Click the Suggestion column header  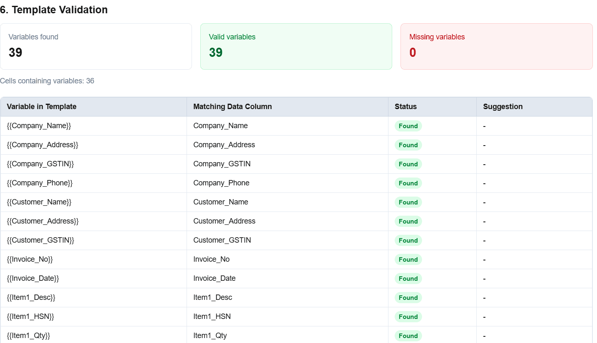[x=534, y=107]
